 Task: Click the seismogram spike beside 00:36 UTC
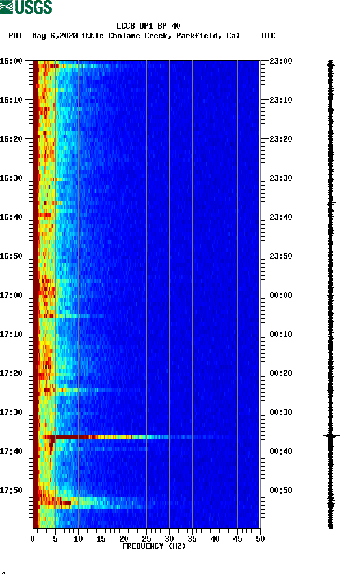[331, 436]
